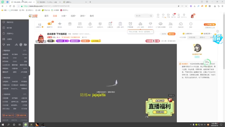Click the orange 关注 follow button

click(172, 34)
